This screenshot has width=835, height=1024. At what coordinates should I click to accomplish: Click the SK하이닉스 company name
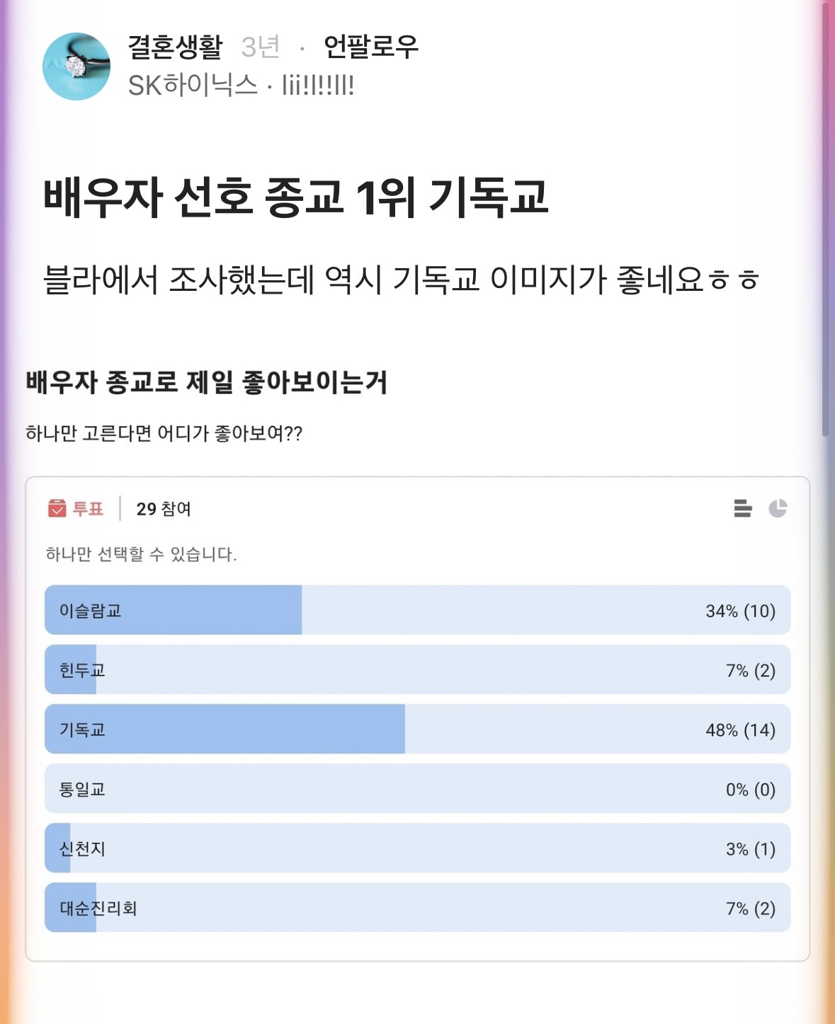[x=193, y=86]
